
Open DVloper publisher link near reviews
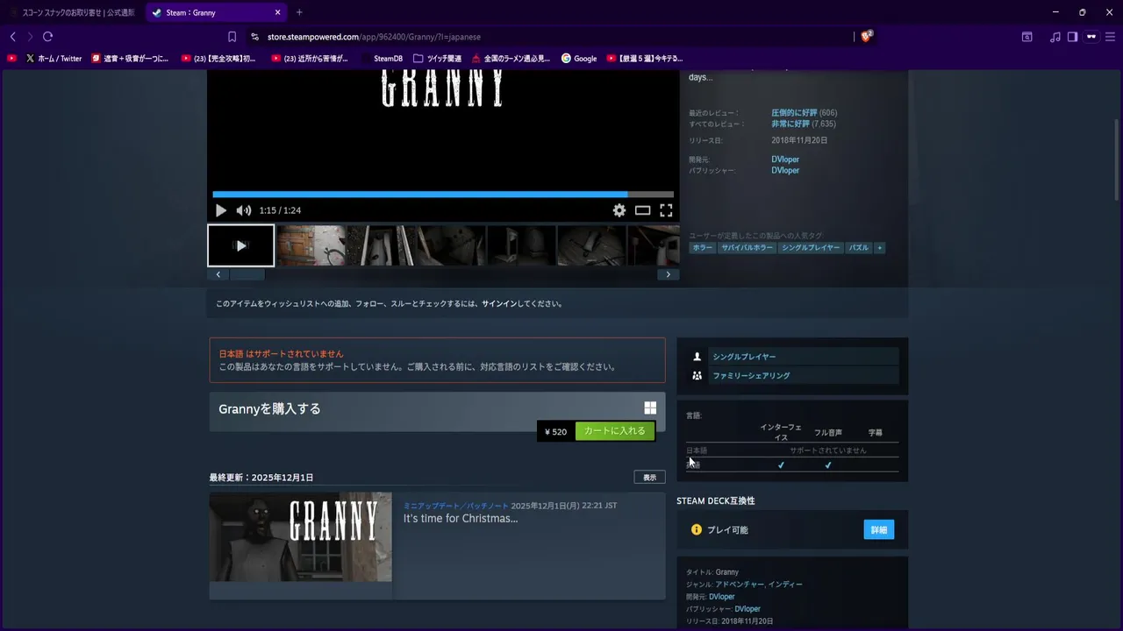785,171
